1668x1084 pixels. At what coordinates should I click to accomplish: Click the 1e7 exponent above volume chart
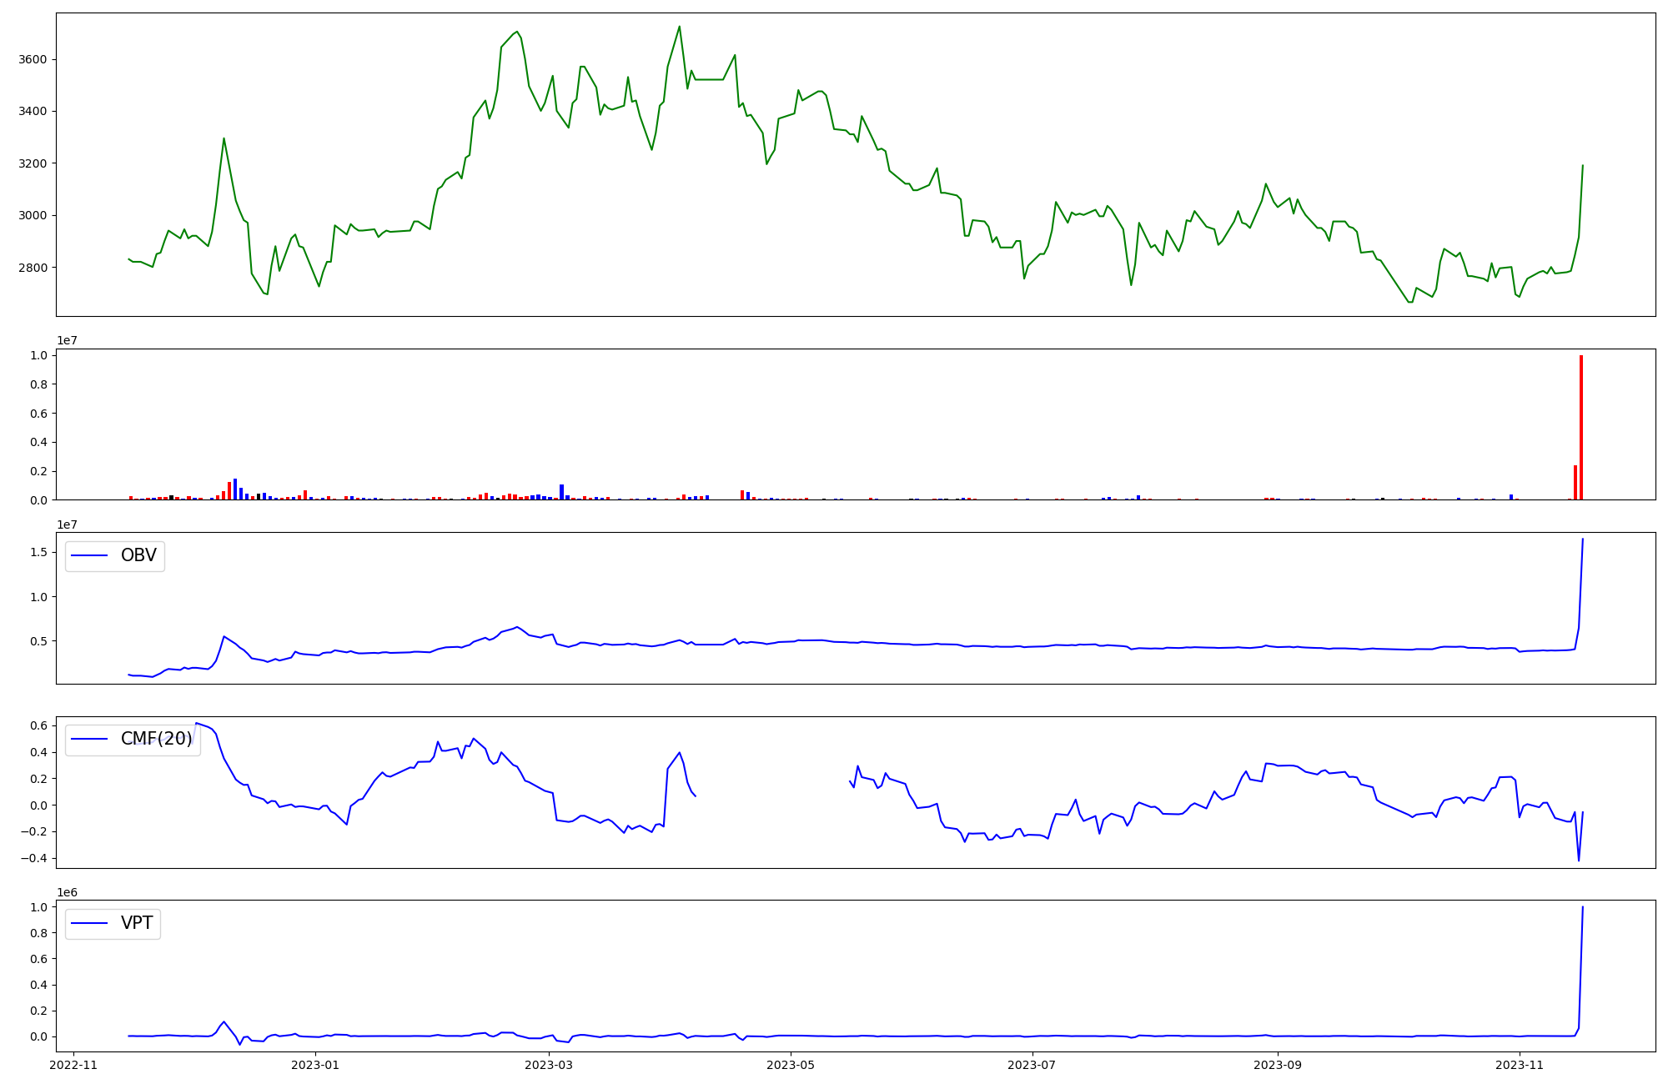[x=68, y=340]
